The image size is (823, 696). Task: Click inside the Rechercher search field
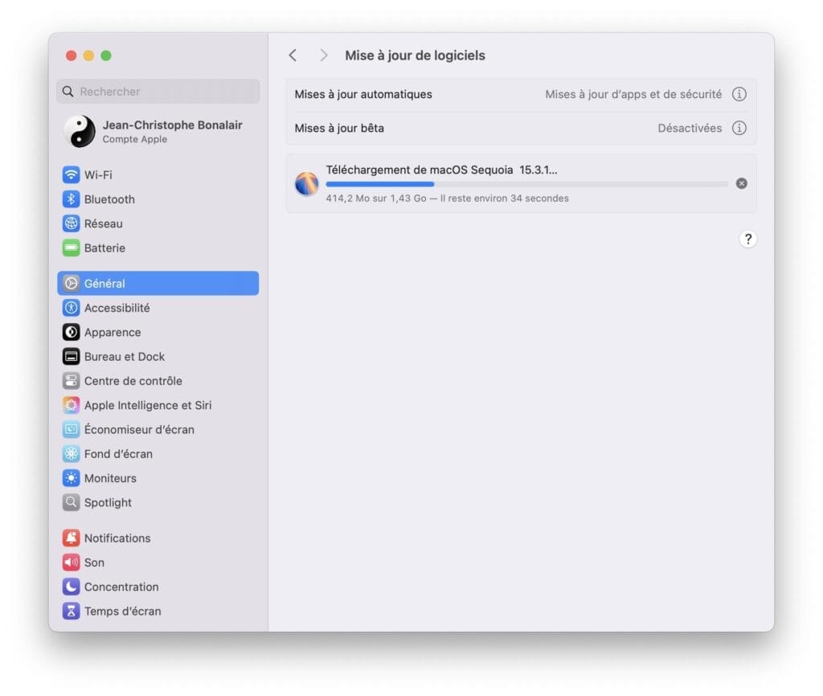click(x=158, y=91)
